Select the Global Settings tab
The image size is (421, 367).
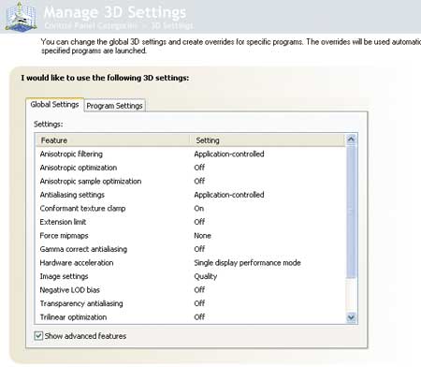54,105
